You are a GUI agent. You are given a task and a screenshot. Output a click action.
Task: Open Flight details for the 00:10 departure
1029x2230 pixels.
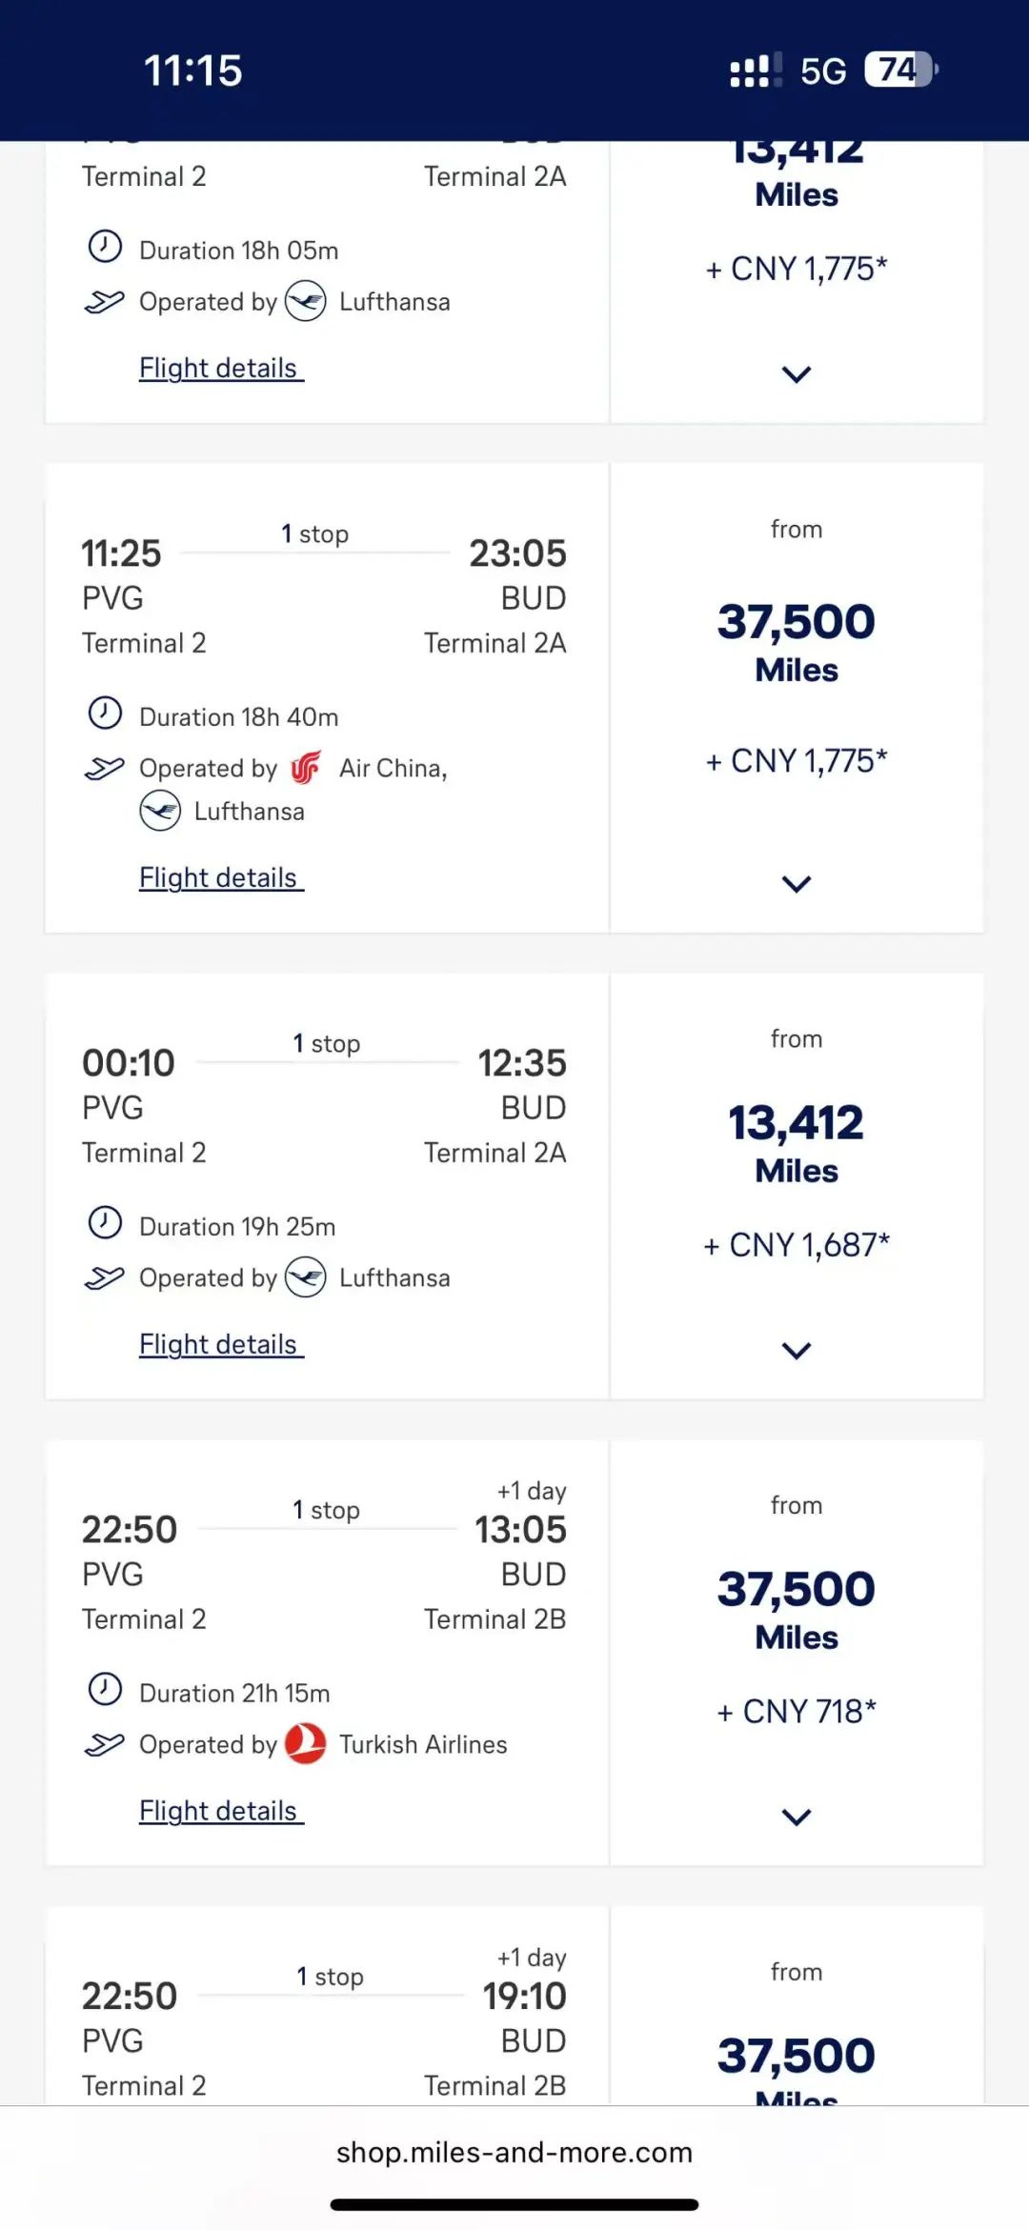coord(221,1344)
